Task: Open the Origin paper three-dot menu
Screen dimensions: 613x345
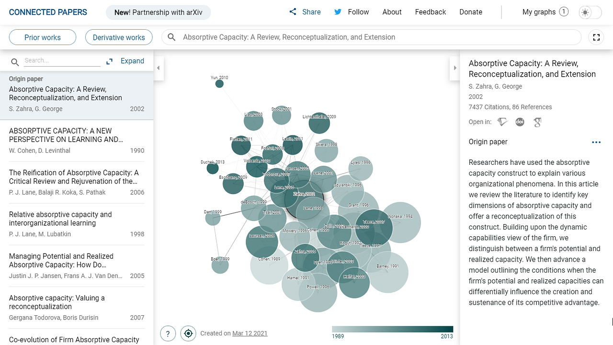Action: 596,142
